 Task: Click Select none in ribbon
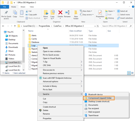click(x=123, y=15)
